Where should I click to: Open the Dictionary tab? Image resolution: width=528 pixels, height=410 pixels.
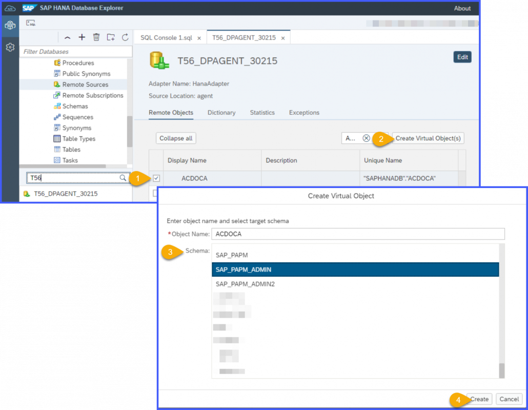221,113
